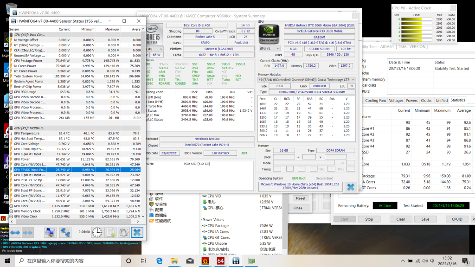Open the Windows Start menu
The image size is (475, 267).
[x=7, y=261]
